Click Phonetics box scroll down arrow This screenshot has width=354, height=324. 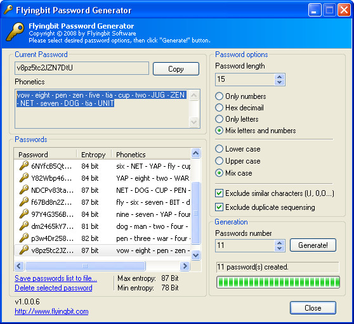tap(193, 122)
